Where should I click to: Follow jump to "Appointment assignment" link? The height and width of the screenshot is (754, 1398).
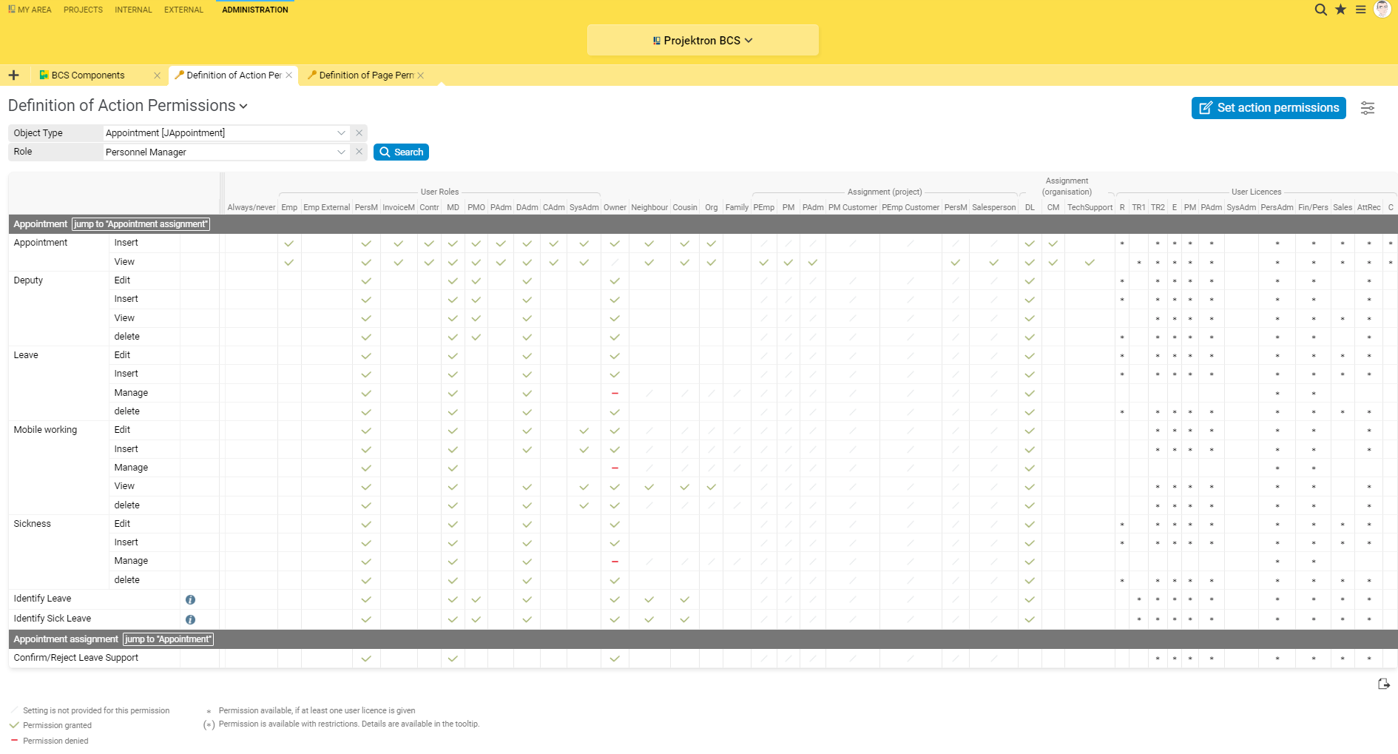coord(141,224)
